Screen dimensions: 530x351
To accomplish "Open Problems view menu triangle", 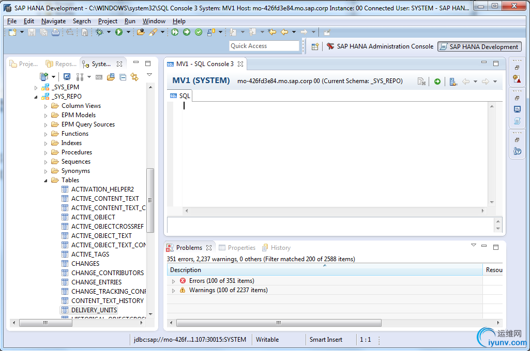I will tap(474, 245).
